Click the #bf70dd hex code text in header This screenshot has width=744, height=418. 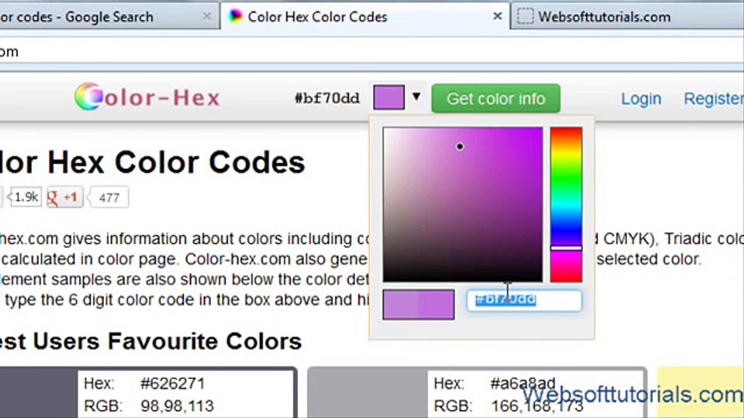click(327, 98)
